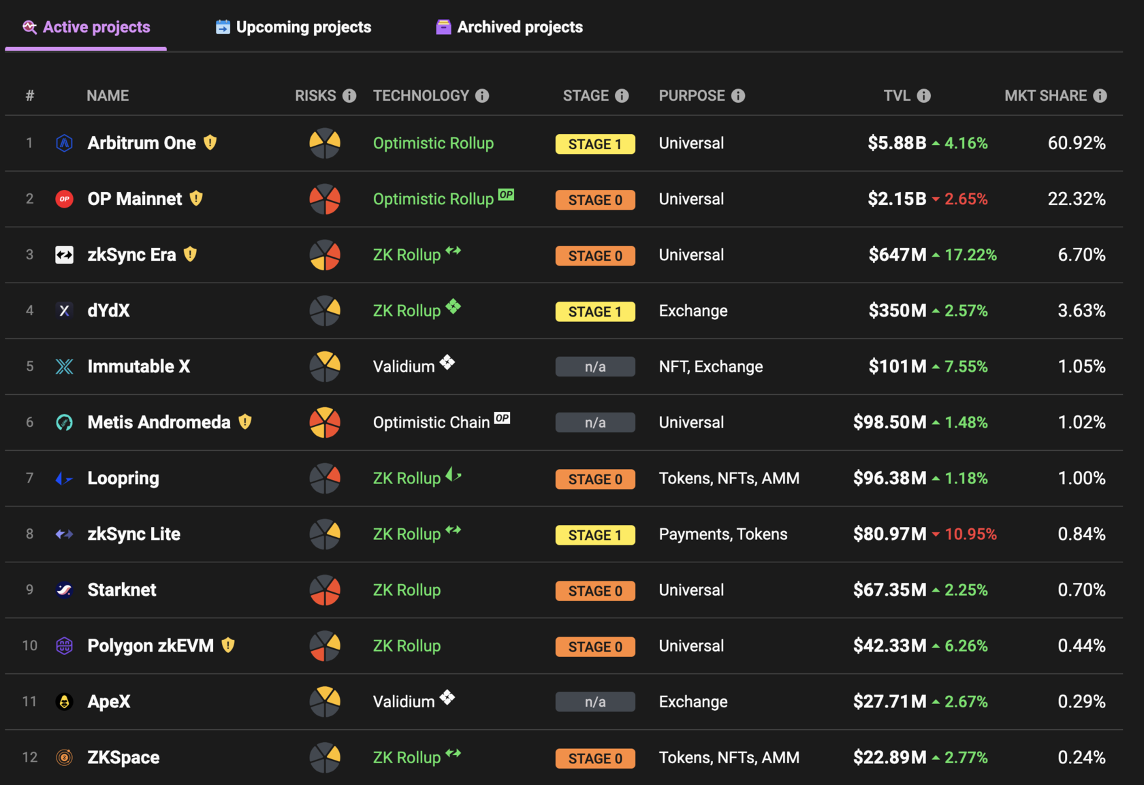Click 'Payments, Tokens' purpose text
The height and width of the screenshot is (785, 1144).
pos(723,534)
